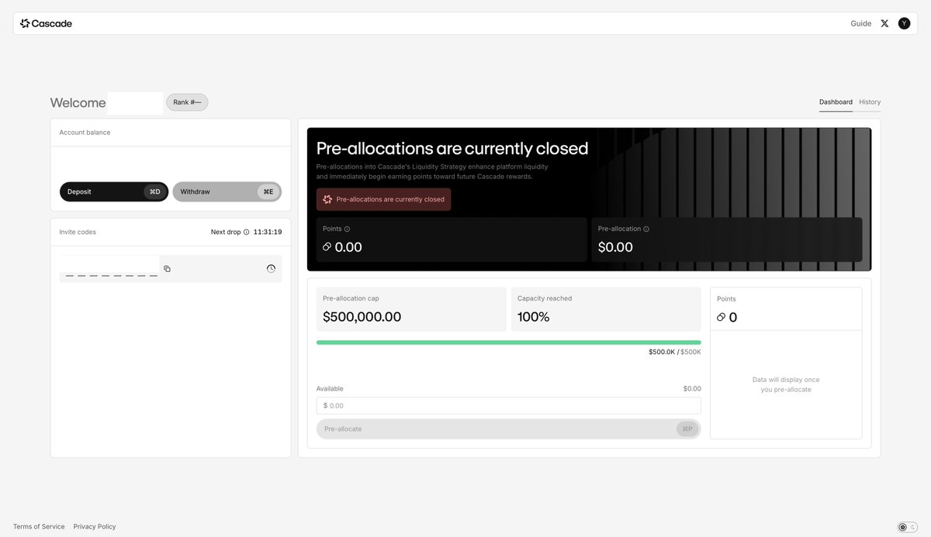Click the points icon beside 0.00 in banner
This screenshot has height=537, width=931.
[x=327, y=247]
